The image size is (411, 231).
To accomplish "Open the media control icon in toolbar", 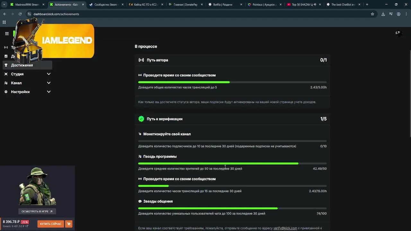I will point(391,14).
